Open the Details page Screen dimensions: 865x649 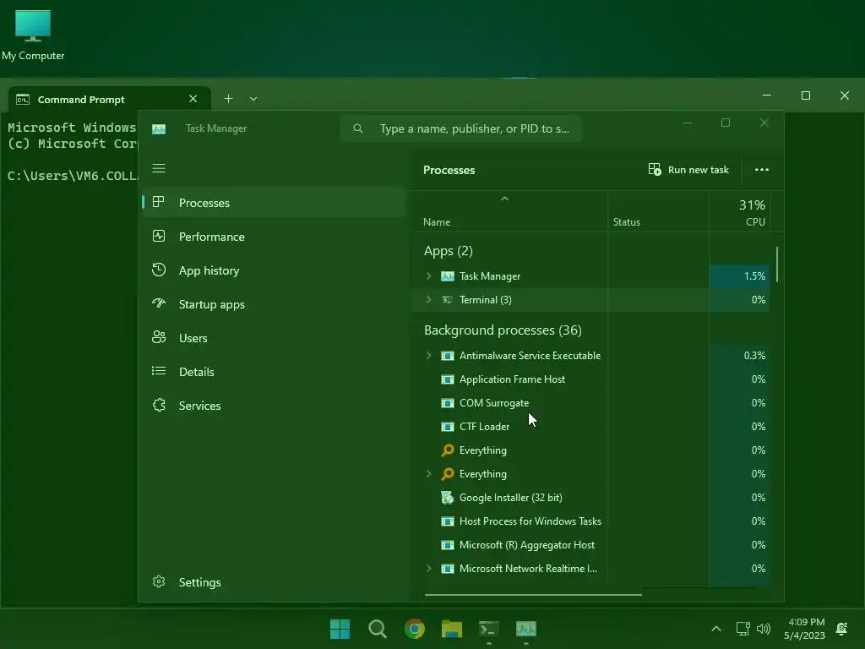coord(275,372)
